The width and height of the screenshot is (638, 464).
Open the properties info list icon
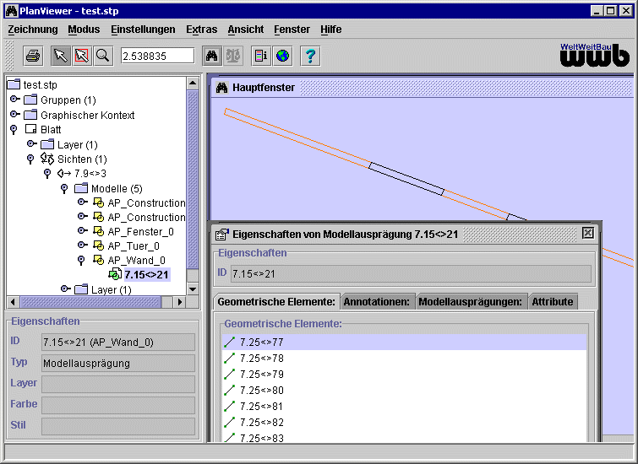point(261,56)
